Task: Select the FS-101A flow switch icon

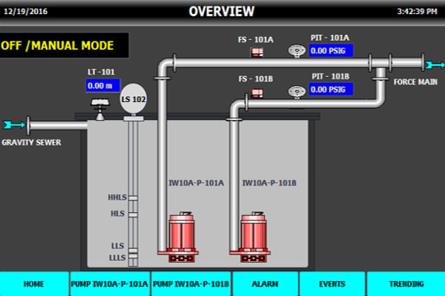Action: pos(257,52)
